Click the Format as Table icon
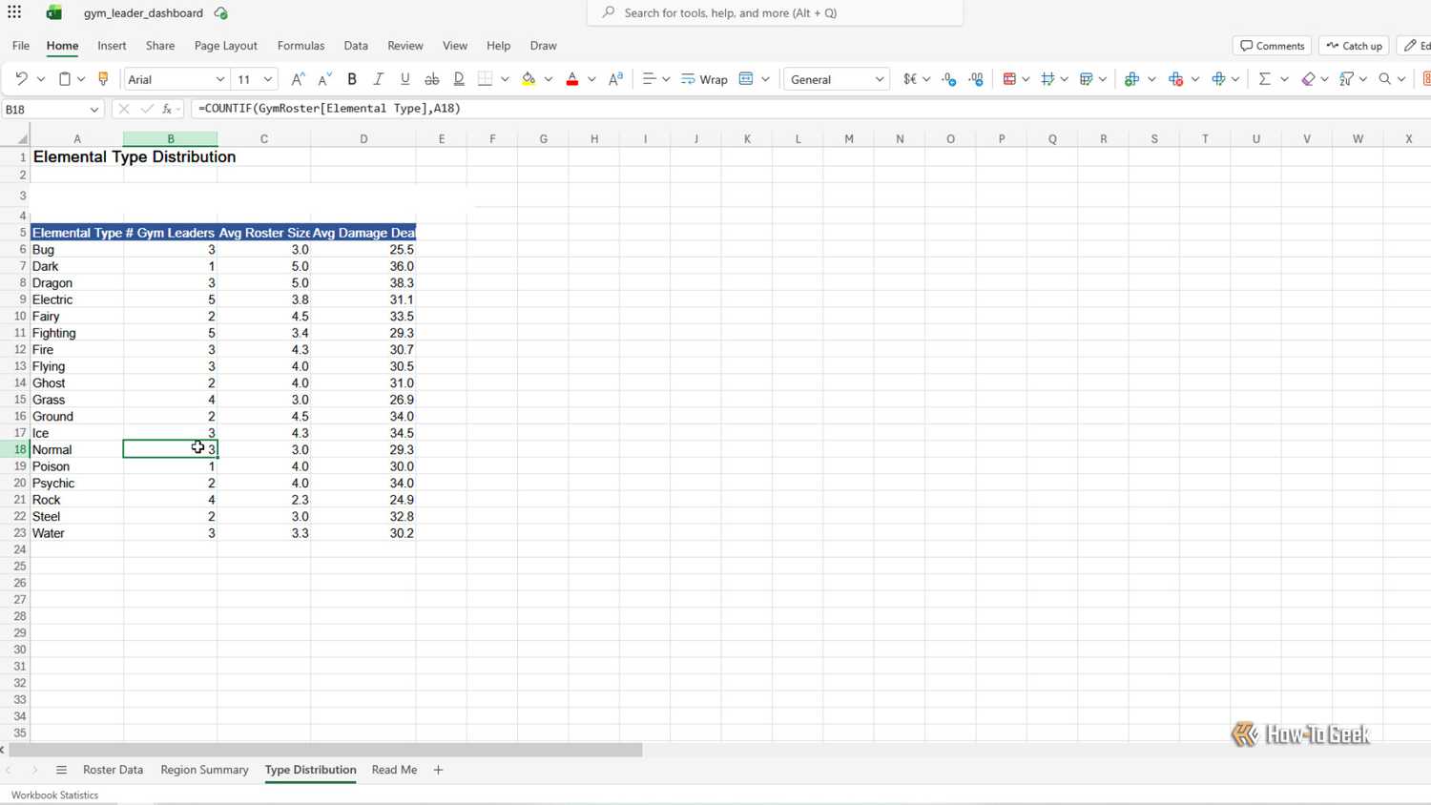Screen dimensions: 1431x805 (x=1087, y=79)
